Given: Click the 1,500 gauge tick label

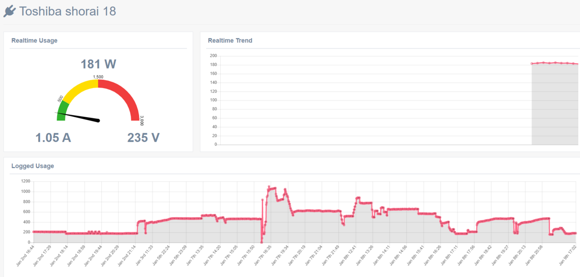Looking at the screenshot, I should pos(98,77).
